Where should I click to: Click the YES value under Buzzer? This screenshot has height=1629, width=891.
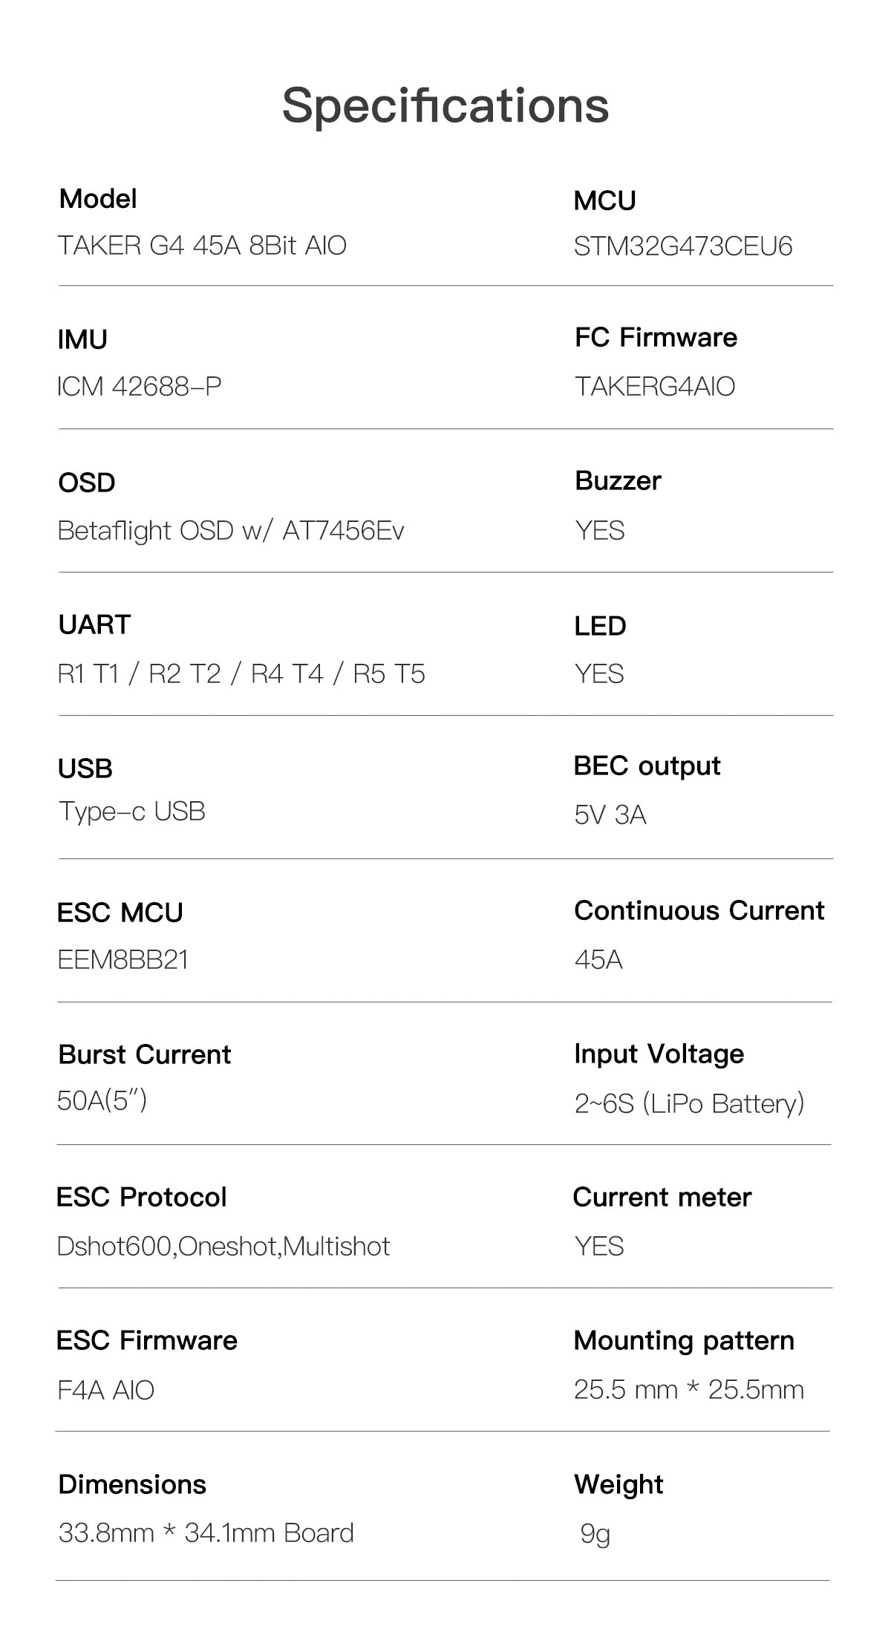point(599,531)
